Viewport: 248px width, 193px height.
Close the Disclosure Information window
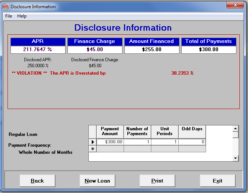click(x=235, y=5)
